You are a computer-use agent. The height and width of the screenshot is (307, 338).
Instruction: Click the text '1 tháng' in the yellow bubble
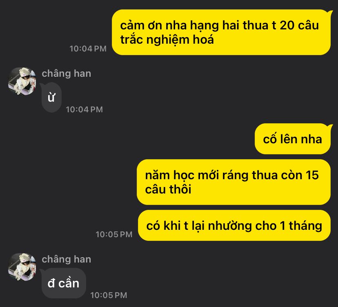[x=301, y=226]
